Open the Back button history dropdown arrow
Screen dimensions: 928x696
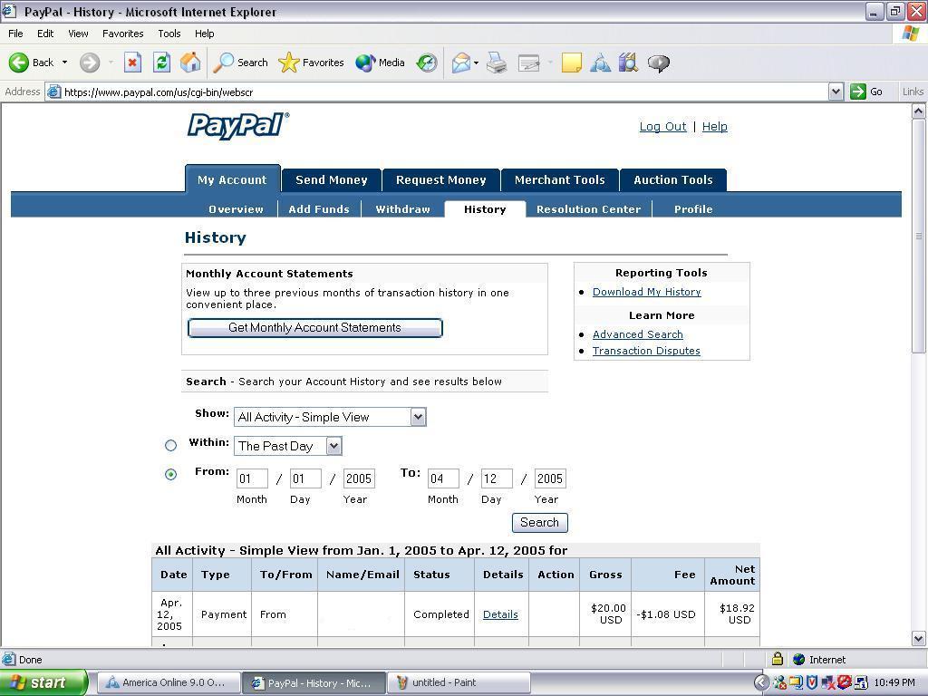[x=64, y=63]
